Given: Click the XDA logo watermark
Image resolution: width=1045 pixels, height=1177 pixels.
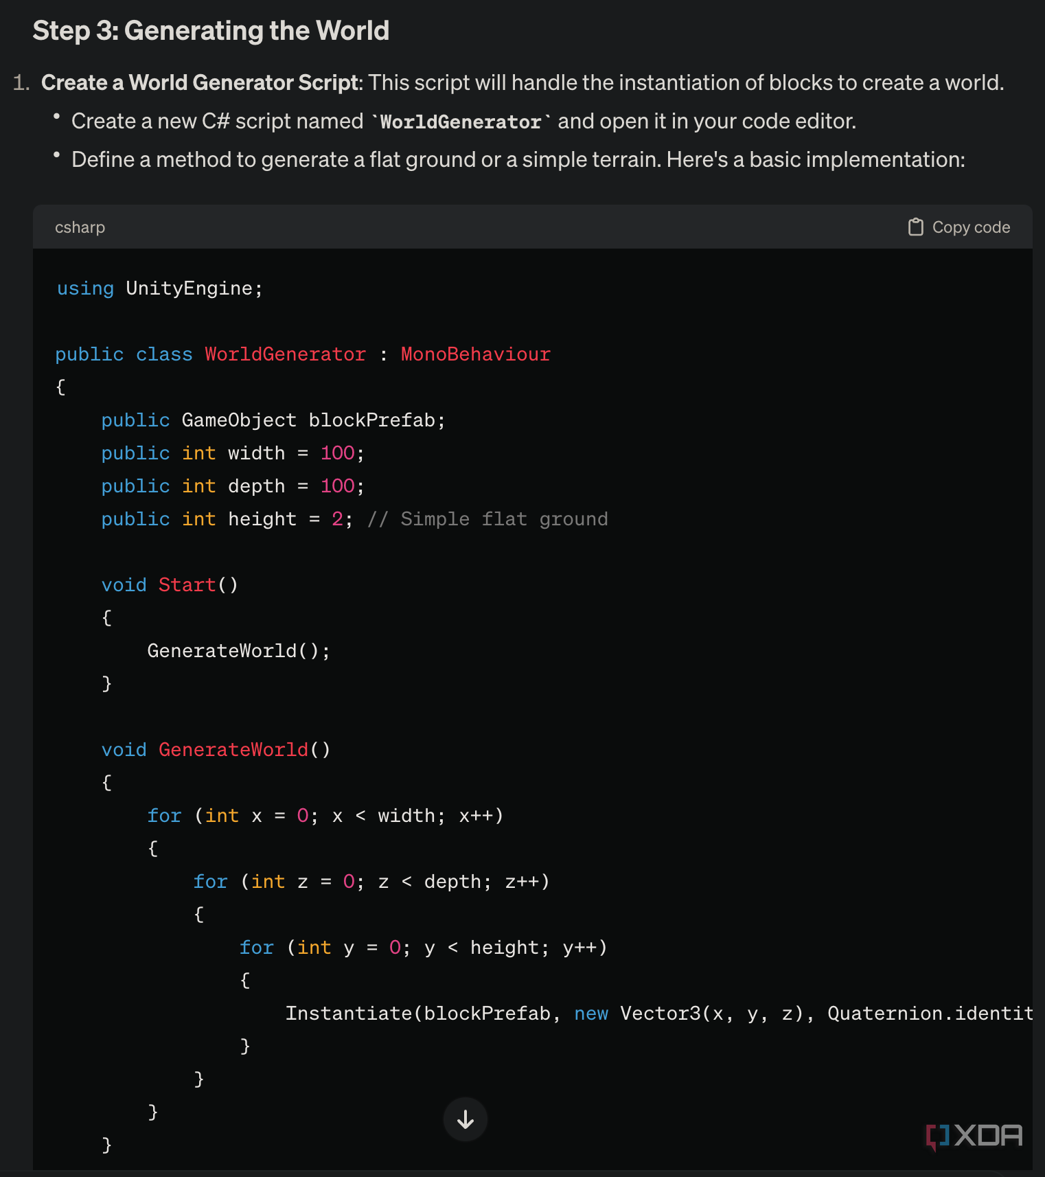Looking at the screenshot, I should pos(974,1136).
